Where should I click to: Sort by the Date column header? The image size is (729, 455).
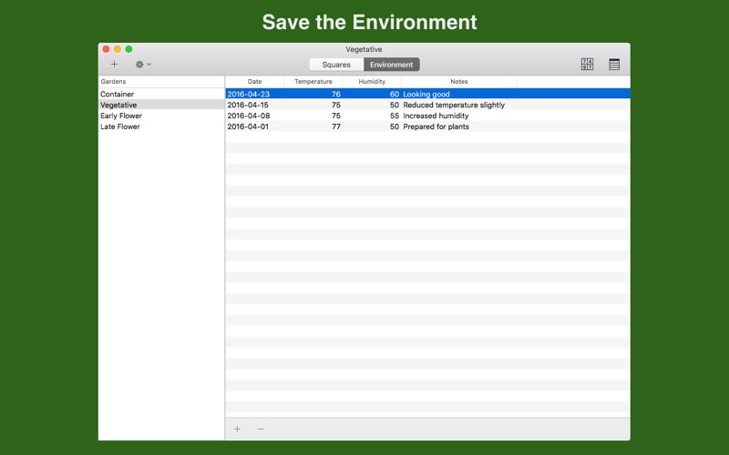click(254, 81)
